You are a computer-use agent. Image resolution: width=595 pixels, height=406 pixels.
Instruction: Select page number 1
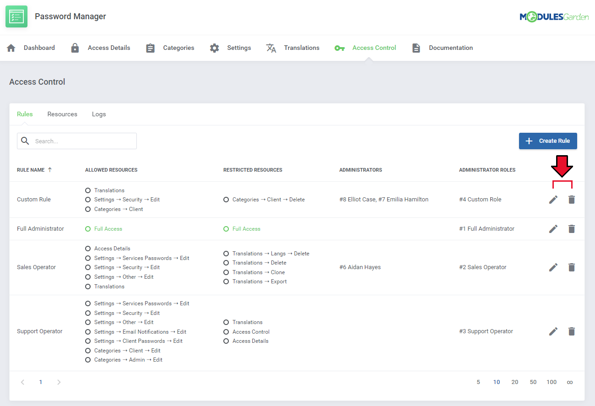pos(41,382)
